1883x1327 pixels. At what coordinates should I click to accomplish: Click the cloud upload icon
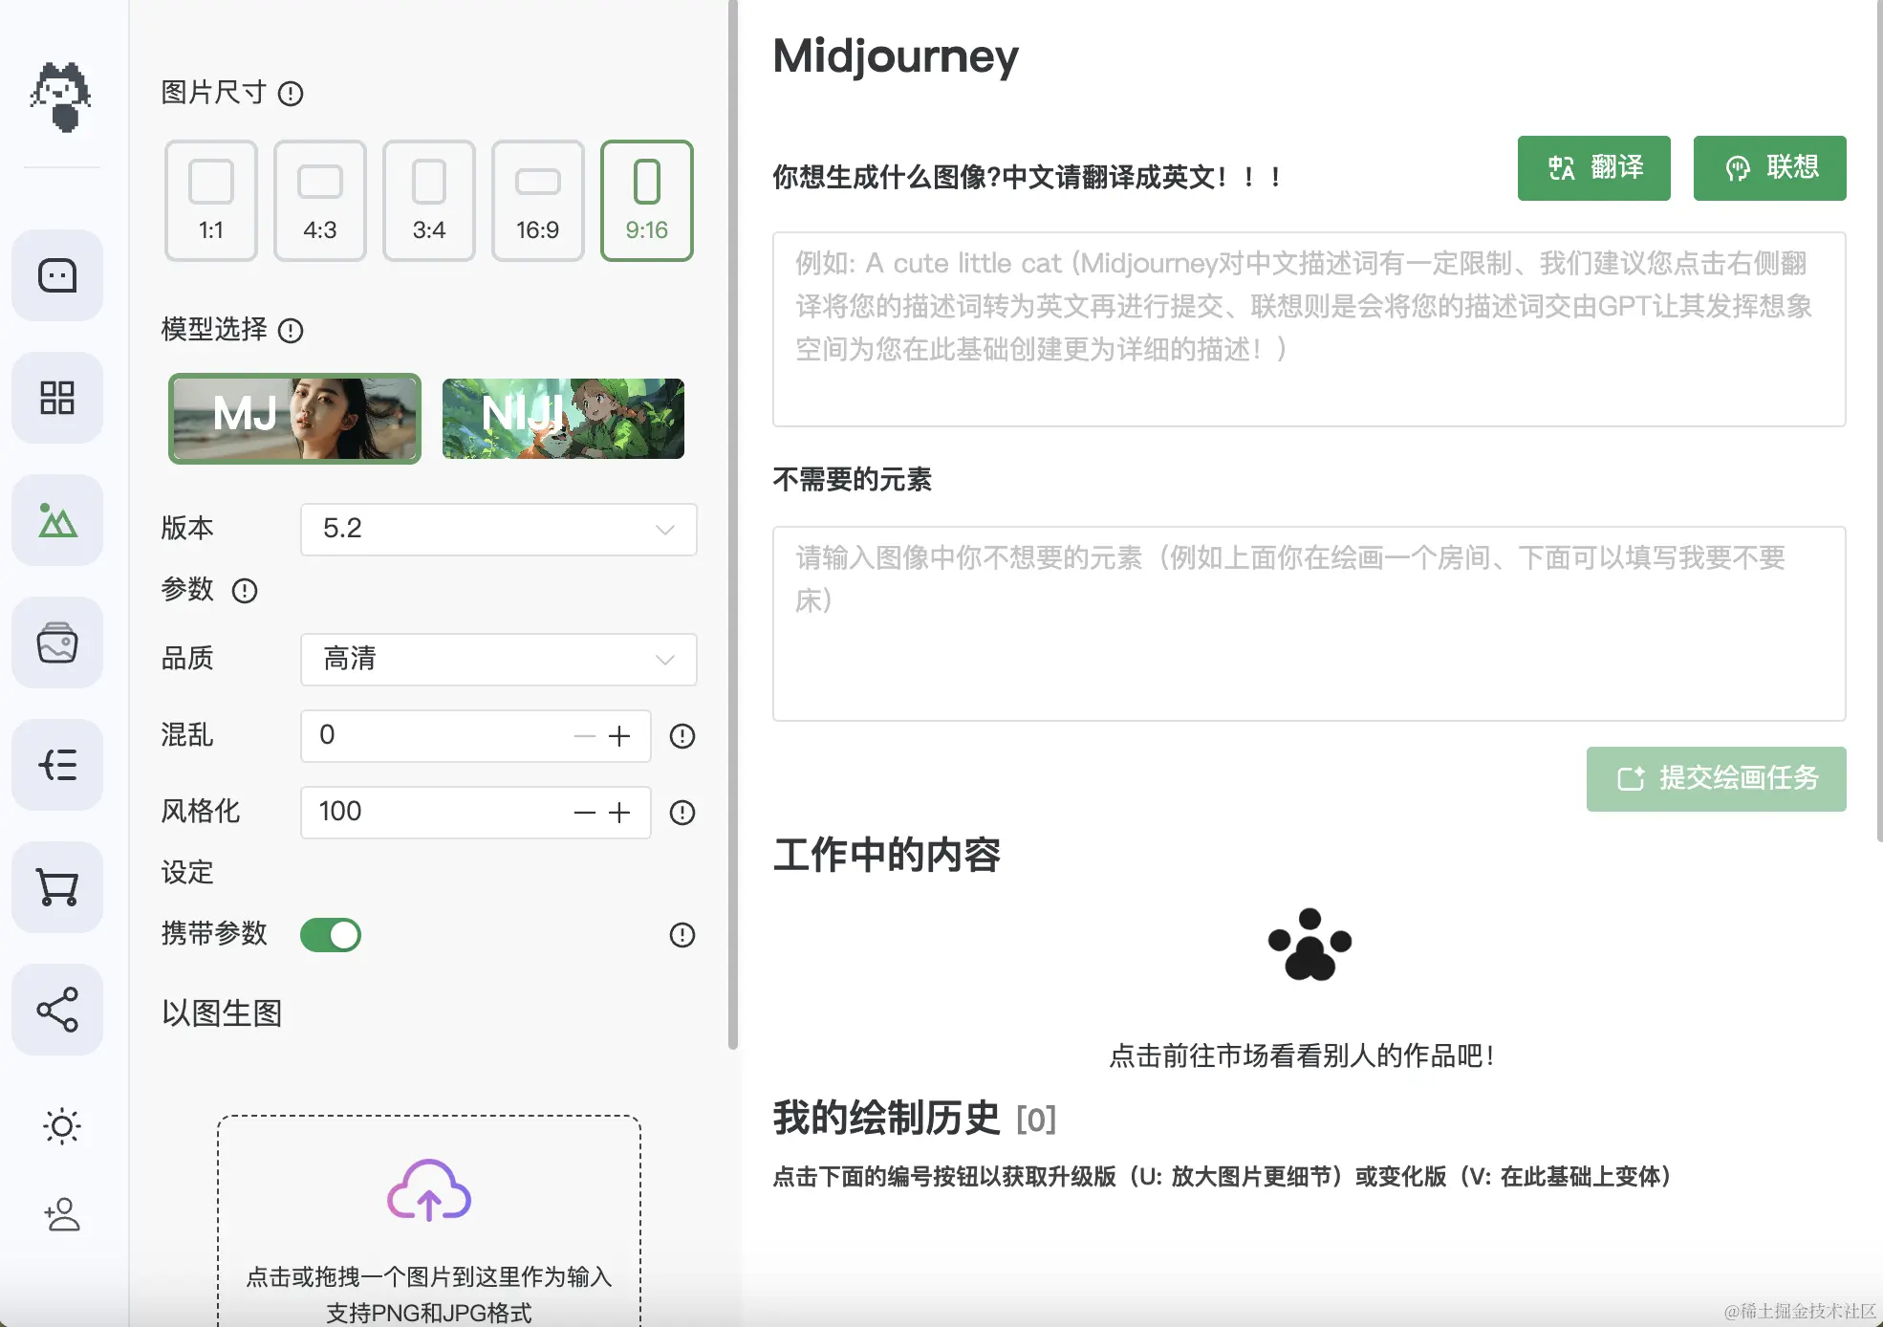click(429, 1190)
